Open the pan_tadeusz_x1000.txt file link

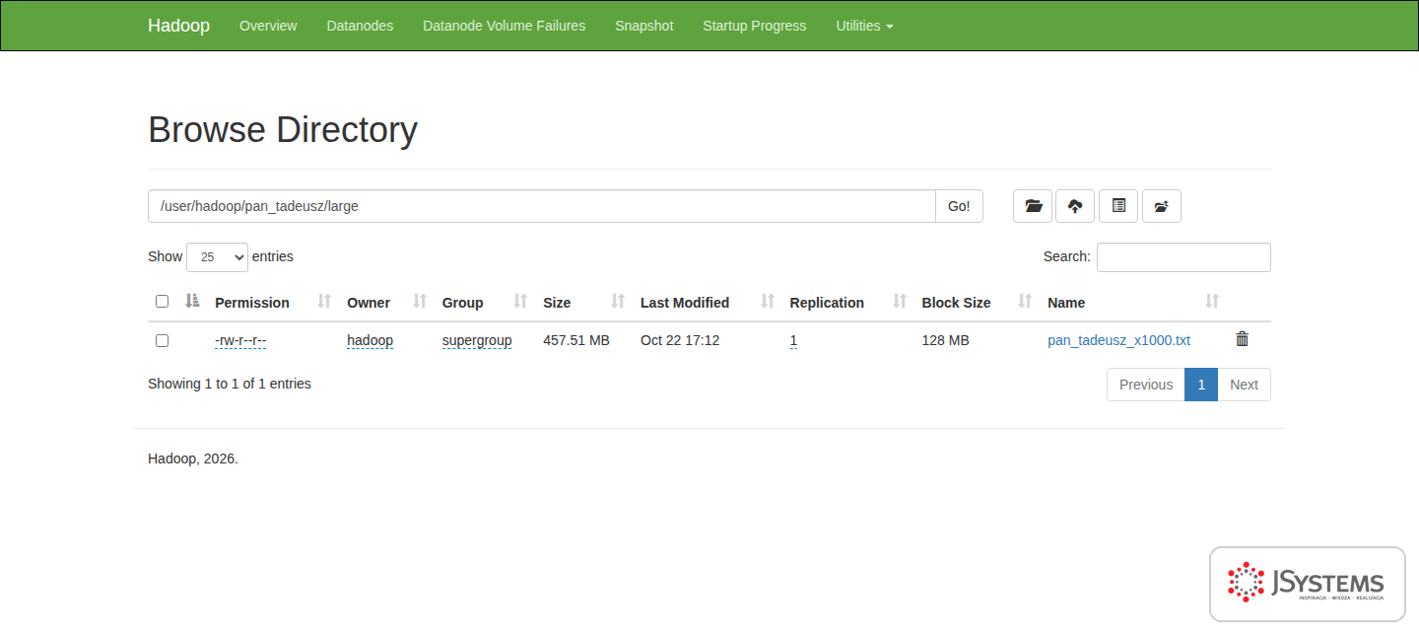[1118, 340]
